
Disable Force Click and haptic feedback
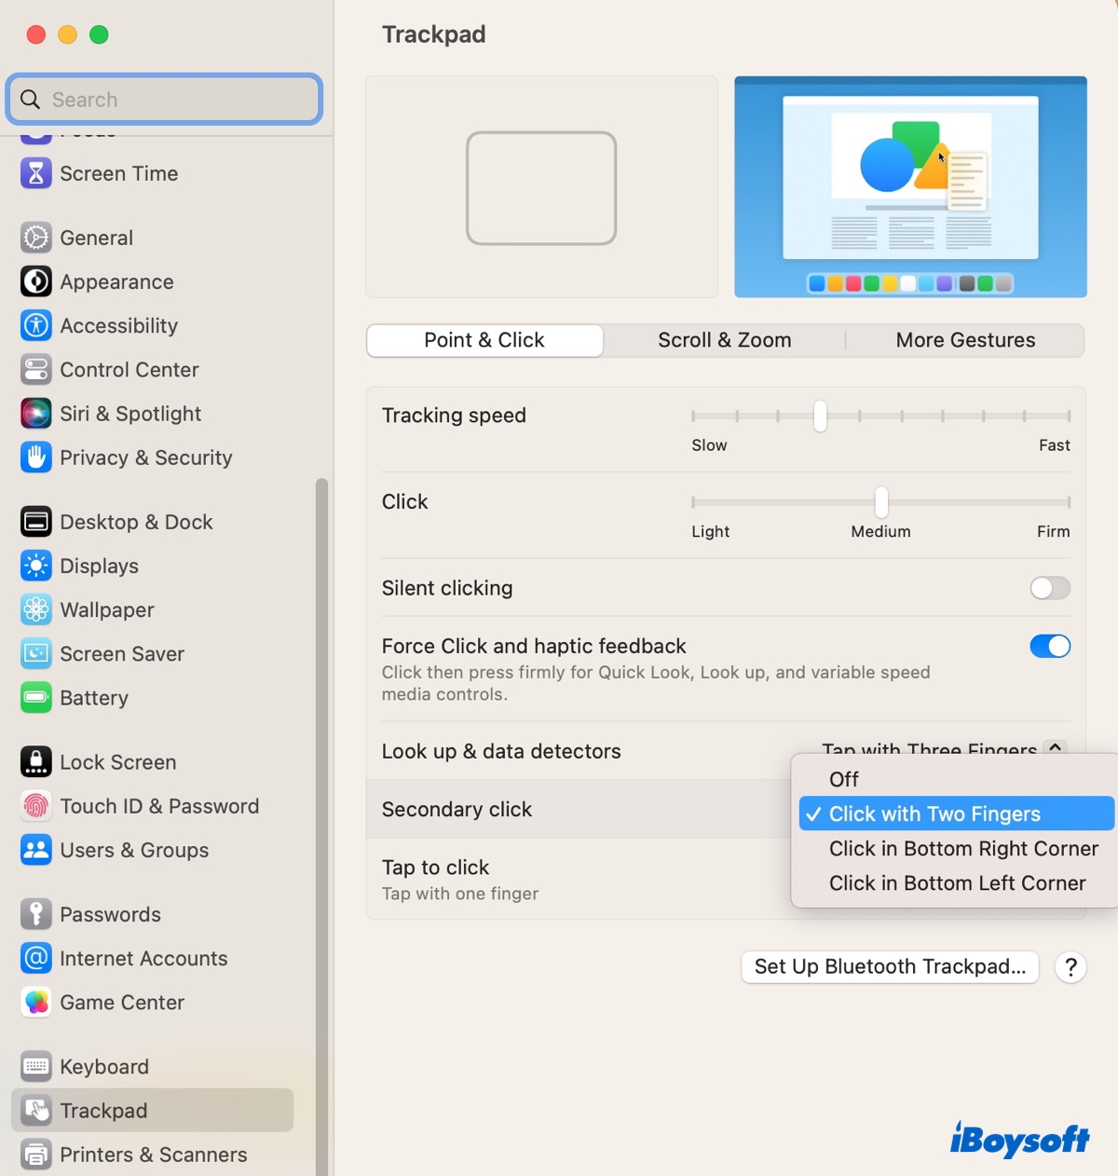(x=1049, y=646)
